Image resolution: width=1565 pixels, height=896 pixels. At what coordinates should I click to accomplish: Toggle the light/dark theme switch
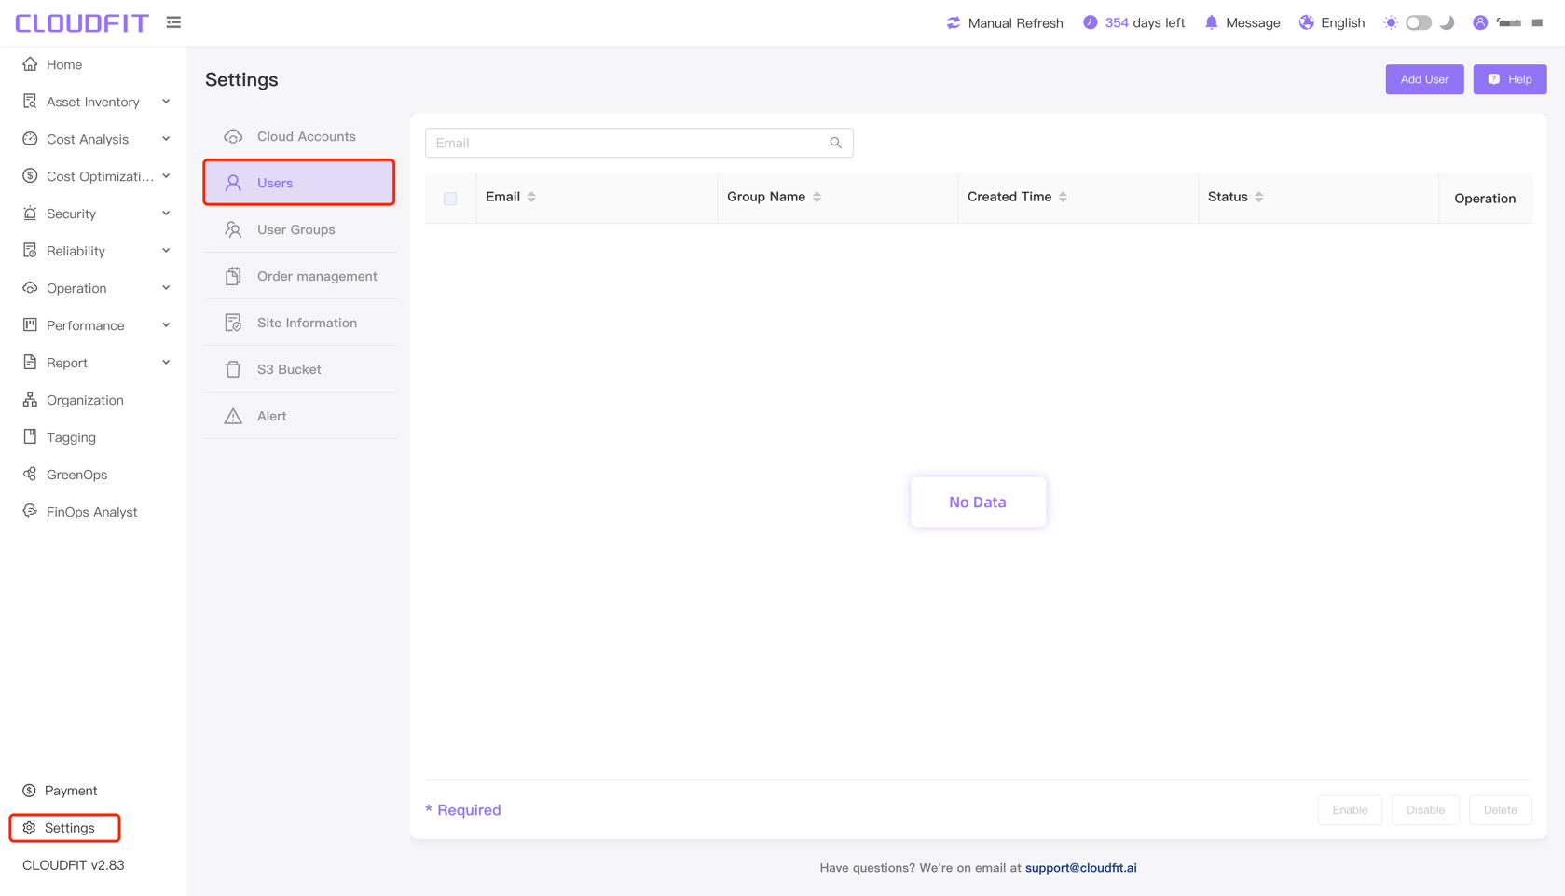coord(1419,22)
